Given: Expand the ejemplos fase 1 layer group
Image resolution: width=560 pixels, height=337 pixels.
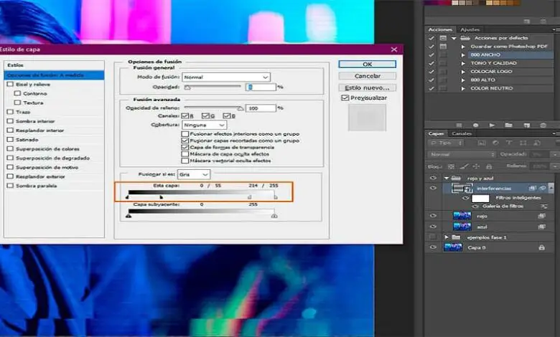Looking at the screenshot, I should [447, 237].
